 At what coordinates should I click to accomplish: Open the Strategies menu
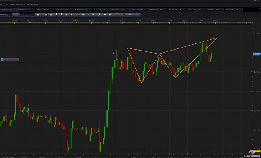[x=28, y=4]
